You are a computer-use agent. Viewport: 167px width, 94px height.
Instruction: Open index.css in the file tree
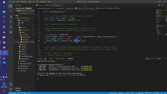pyautogui.click(x=24, y=49)
